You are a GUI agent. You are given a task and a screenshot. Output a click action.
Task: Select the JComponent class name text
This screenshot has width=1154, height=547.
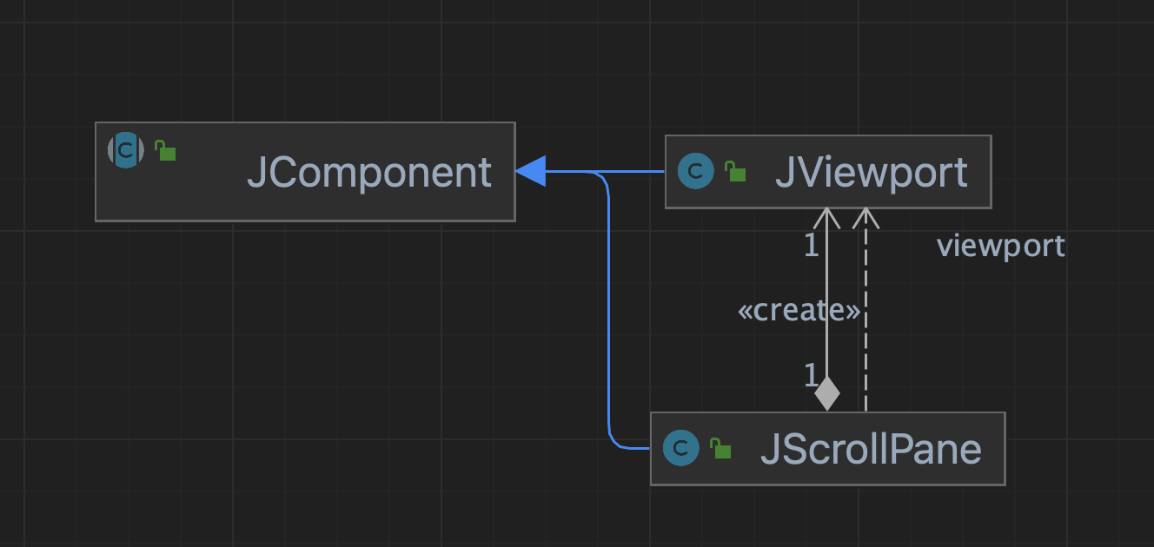pyautogui.click(x=369, y=172)
